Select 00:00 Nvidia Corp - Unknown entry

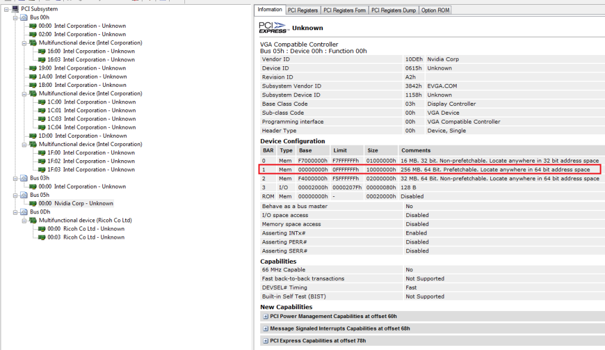[x=76, y=203]
